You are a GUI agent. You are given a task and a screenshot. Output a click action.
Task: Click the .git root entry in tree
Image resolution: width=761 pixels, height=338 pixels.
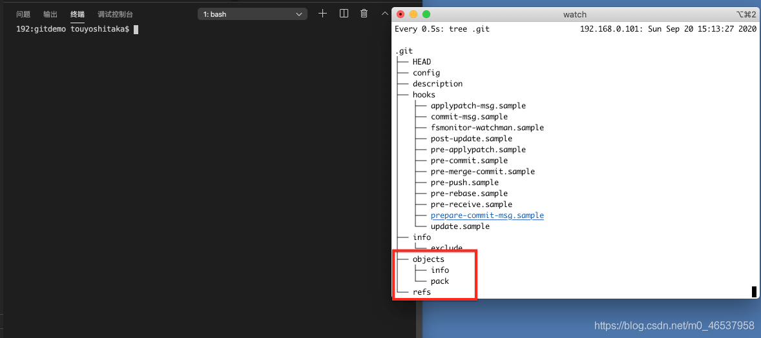(404, 51)
